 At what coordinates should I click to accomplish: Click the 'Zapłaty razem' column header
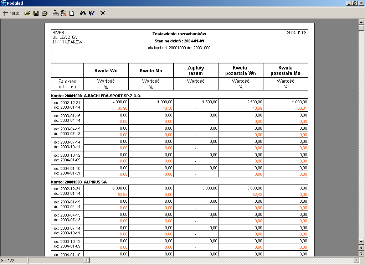[x=196, y=71]
